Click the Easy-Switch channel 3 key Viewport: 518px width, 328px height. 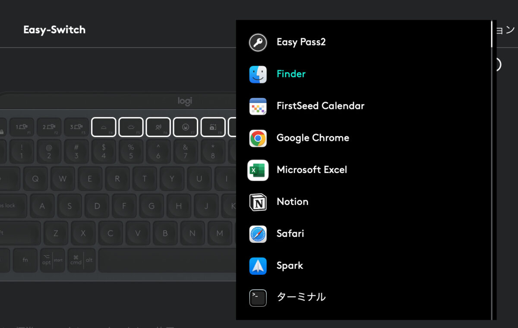76,127
